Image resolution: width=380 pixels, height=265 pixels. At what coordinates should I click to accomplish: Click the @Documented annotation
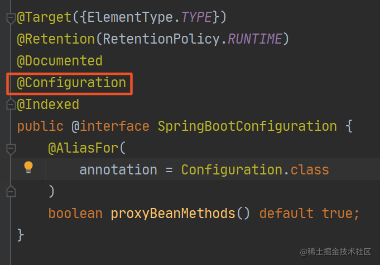(x=60, y=61)
